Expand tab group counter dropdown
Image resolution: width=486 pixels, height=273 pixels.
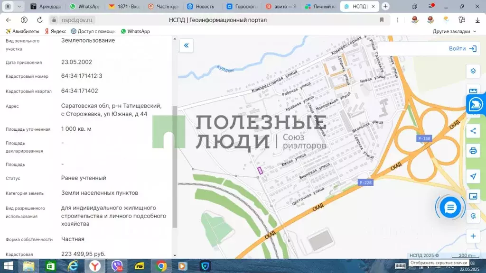(19, 6)
